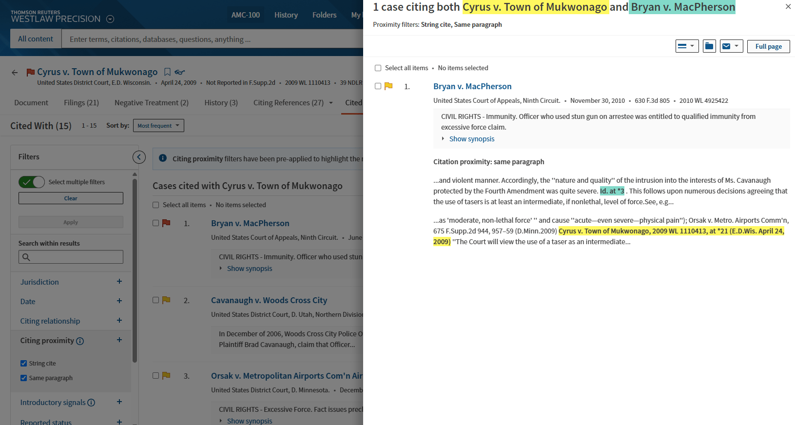The width and height of the screenshot is (795, 425).
Task: Click the Citing proximity info icon
Action: [80, 341]
